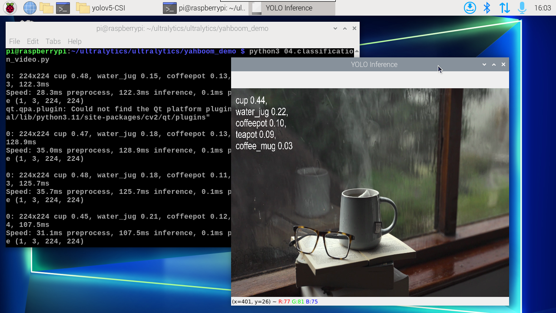Click 'Speed: 28.3ms preprocess' output line
556x313 pixels.
(x=119, y=93)
